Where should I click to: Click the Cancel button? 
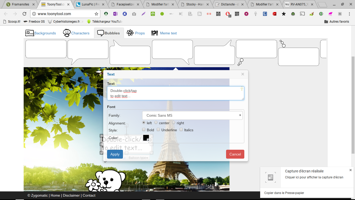(235, 154)
